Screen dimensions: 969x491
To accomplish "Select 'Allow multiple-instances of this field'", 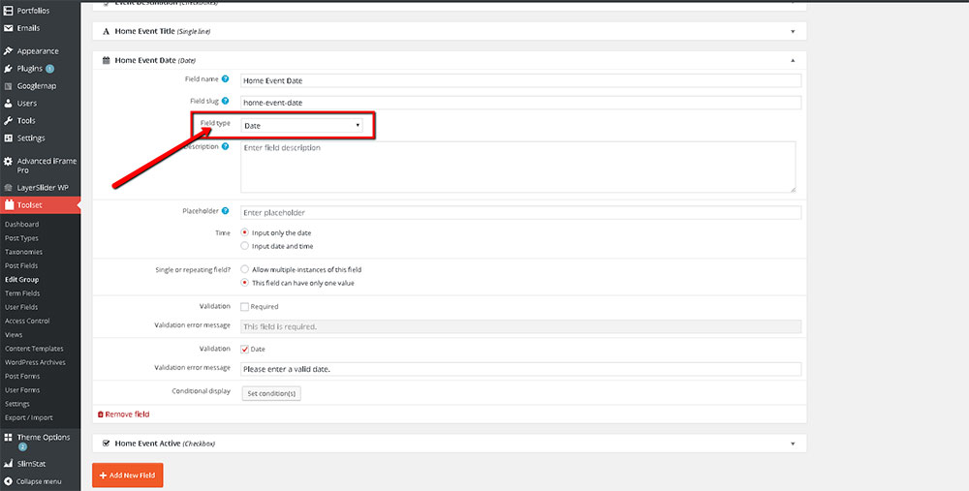I will [x=244, y=269].
